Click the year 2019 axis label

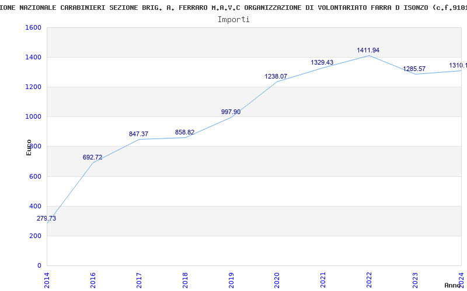[231, 281]
